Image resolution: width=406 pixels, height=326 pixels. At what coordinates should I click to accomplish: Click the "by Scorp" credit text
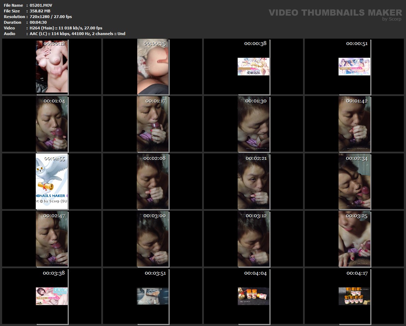(391, 19)
